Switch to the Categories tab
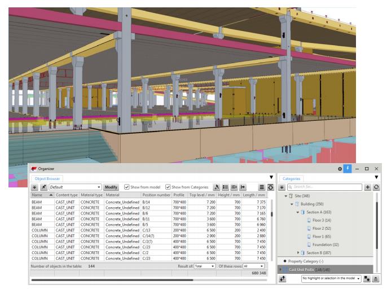 pyautogui.click(x=291, y=178)
